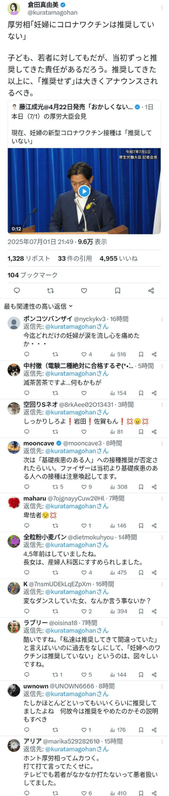Open more options menu for main tweet
The image size is (169, 796).
click(x=162, y=7)
